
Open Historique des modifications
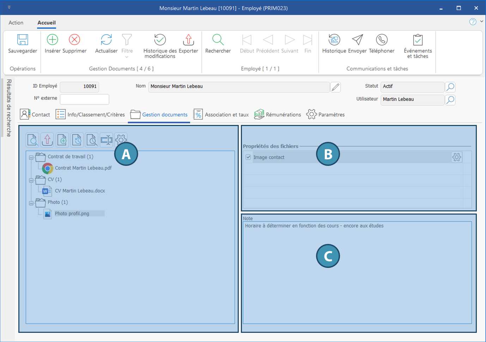pos(160,40)
